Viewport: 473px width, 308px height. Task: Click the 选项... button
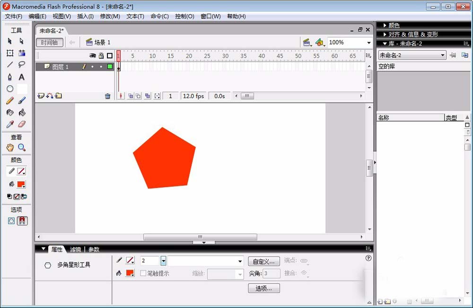coord(264,289)
